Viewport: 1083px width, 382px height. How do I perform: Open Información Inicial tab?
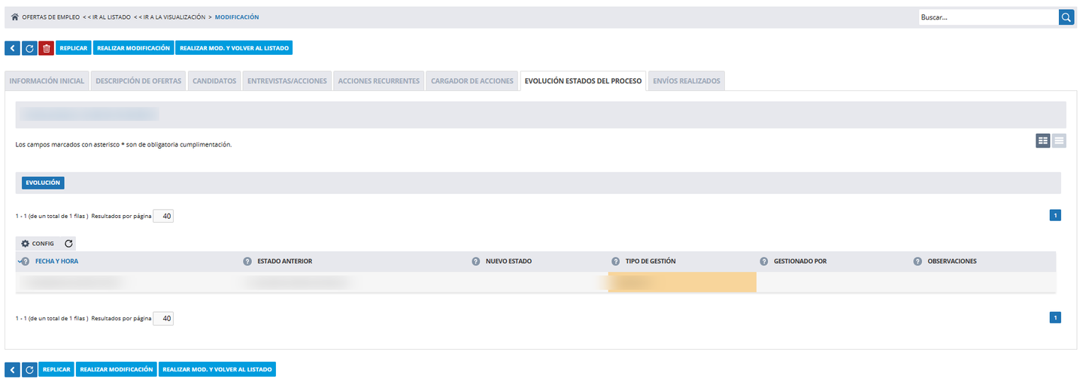(x=47, y=81)
